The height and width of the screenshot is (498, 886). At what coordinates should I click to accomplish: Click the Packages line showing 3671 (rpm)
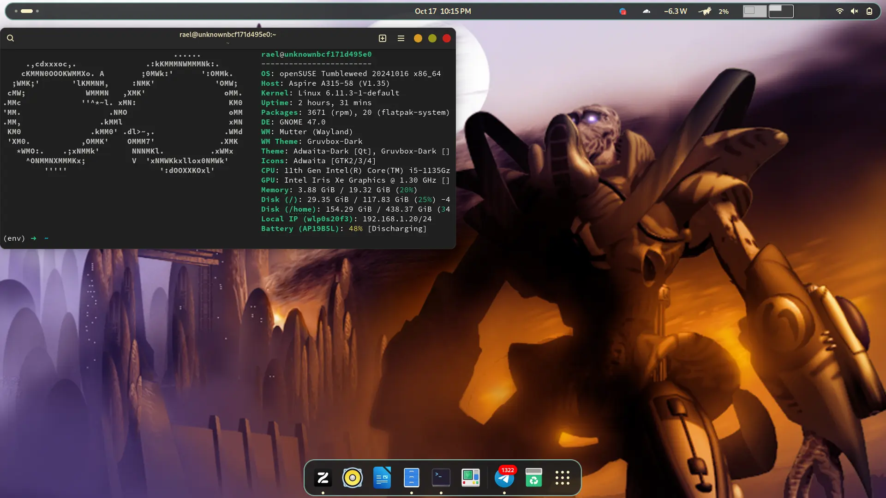[x=355, y=113]
